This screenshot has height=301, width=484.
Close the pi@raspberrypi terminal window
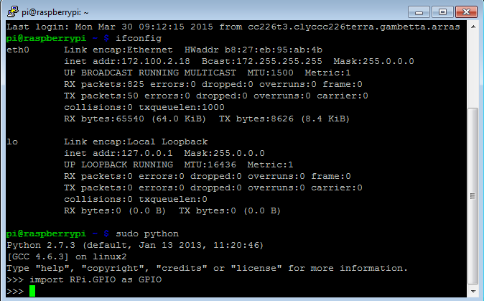(x=466, y=12)
